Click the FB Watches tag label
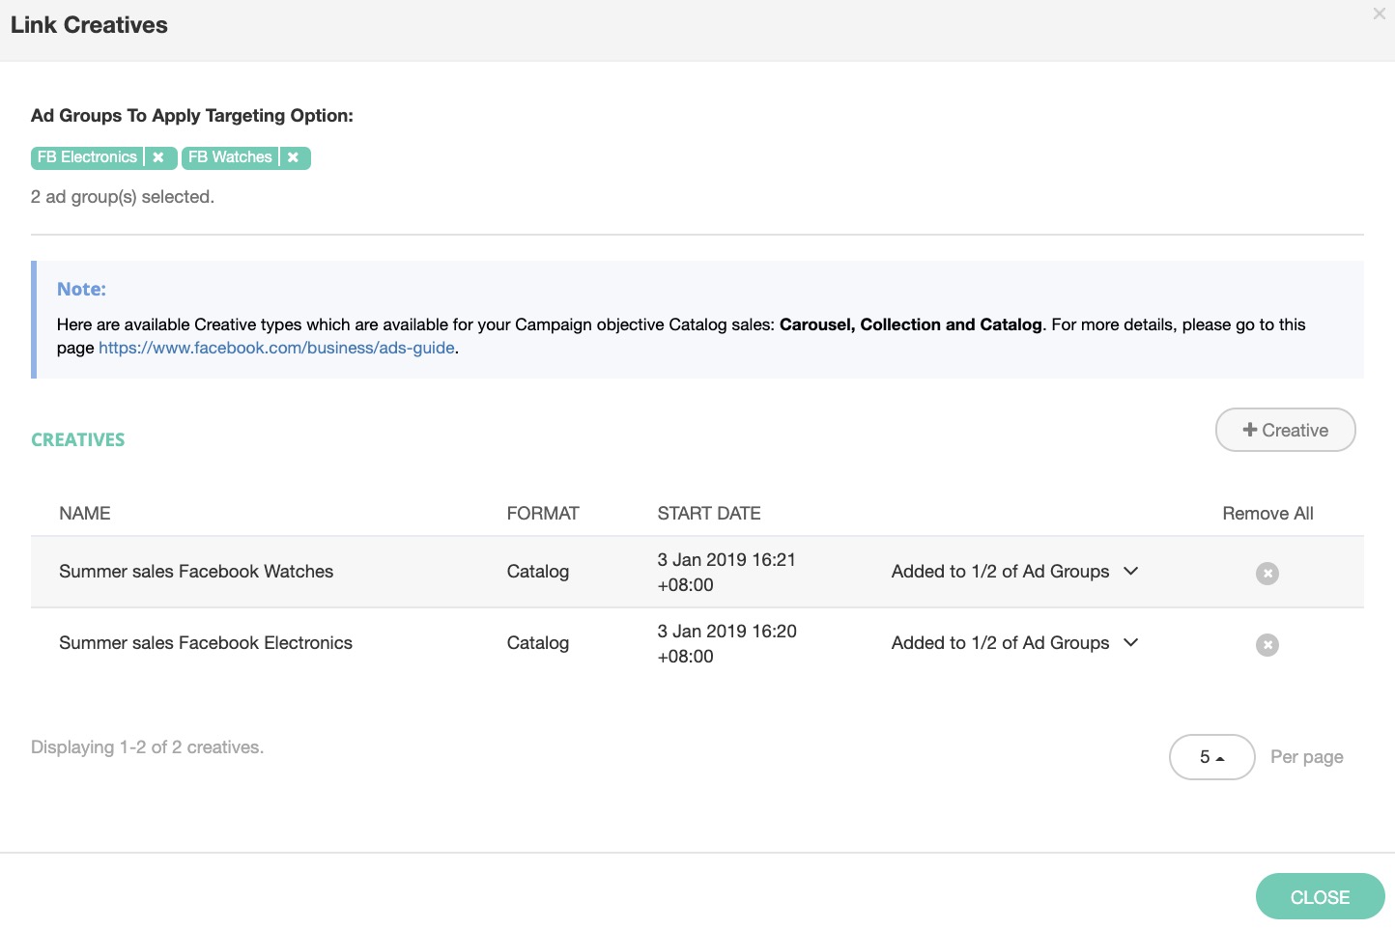The image size is (1395, 929). click(x=230, y=157)
